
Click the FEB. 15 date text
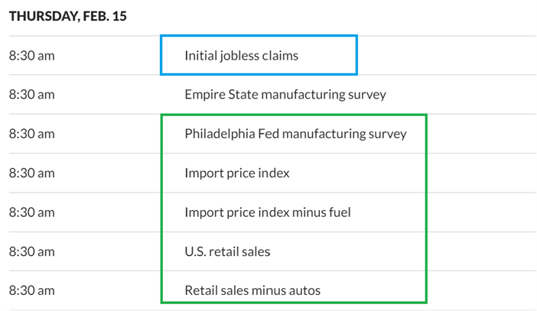(106, 17)
